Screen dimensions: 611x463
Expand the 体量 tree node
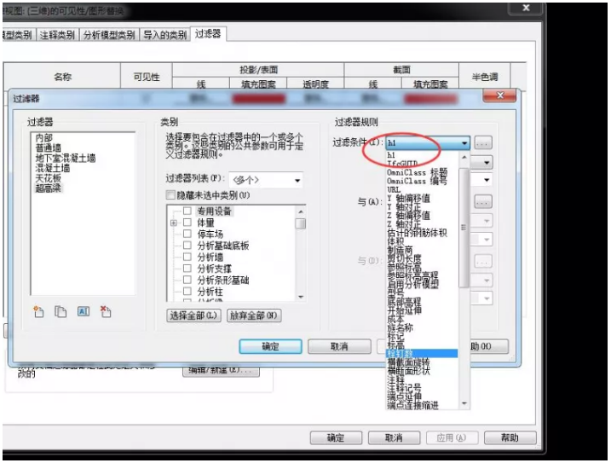tap(174, 223)
